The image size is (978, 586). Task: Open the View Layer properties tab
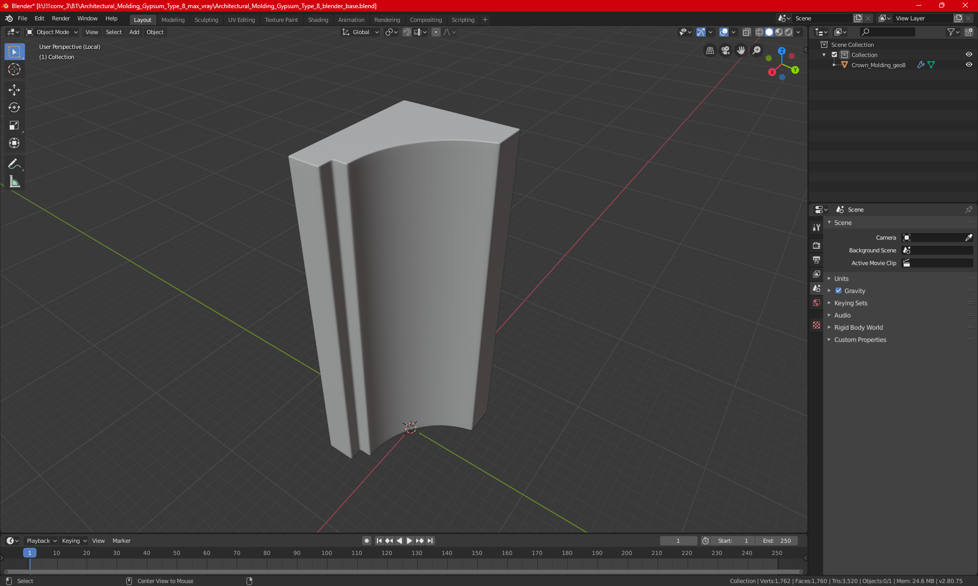pyautogui.click(x=817, y=274)
